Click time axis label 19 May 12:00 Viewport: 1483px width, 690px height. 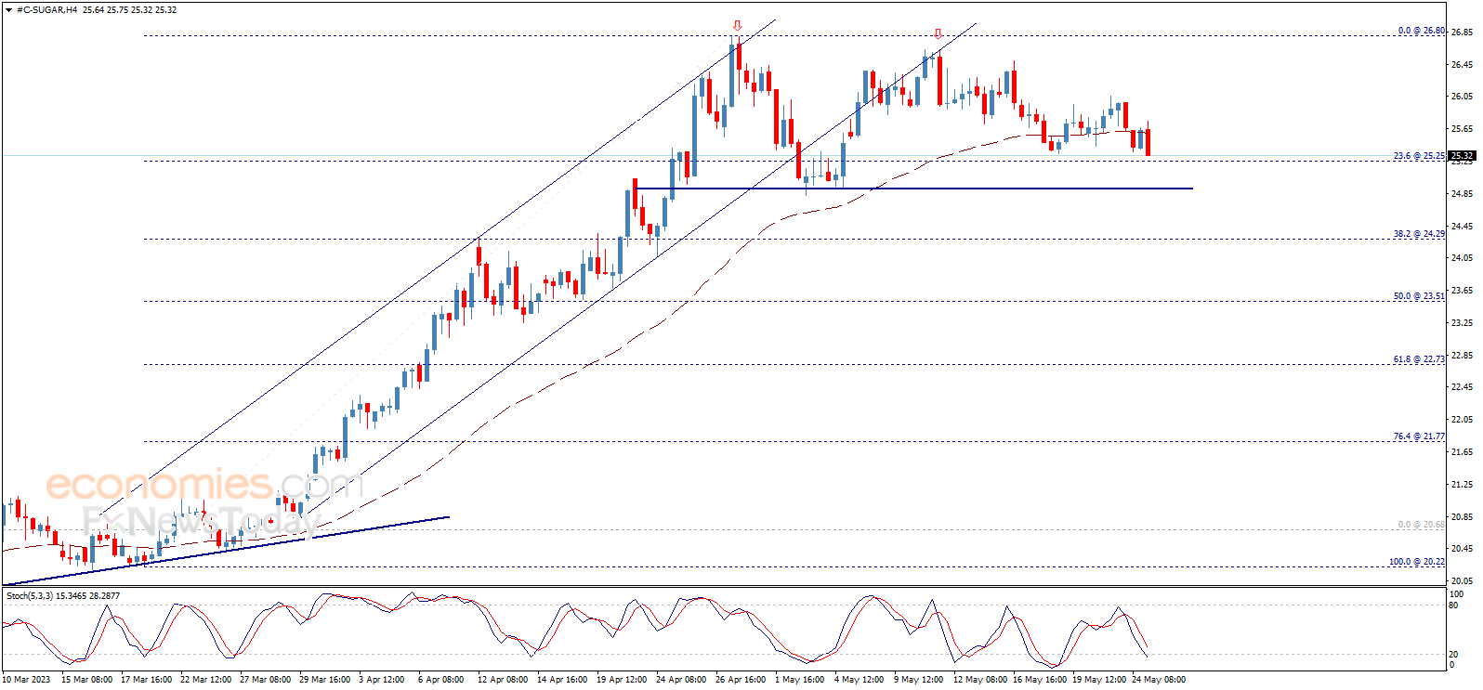(1098, 680)
